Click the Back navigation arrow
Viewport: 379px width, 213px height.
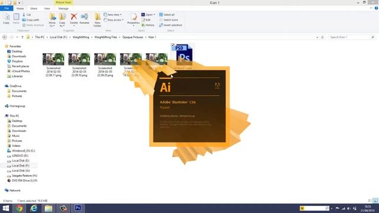point(4,37)
